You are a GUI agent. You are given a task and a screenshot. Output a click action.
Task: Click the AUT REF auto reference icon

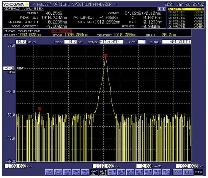139,172
